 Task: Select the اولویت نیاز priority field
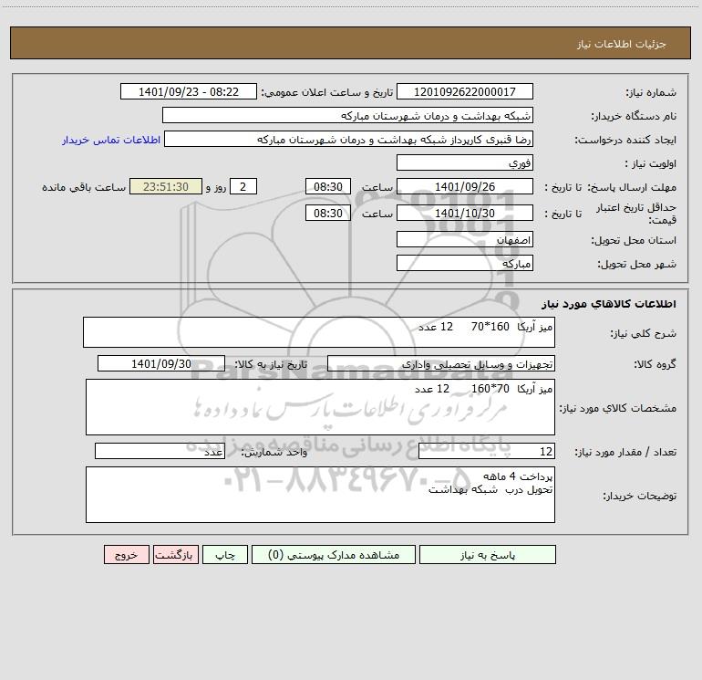point(465,162)
